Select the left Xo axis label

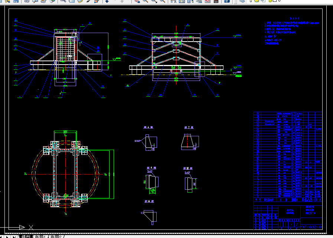(26, 174)
